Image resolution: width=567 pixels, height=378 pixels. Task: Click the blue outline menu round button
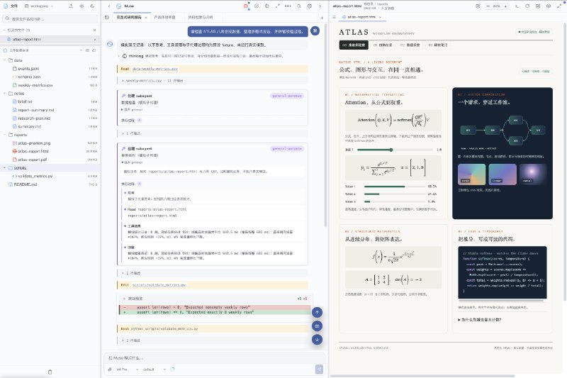317,326
